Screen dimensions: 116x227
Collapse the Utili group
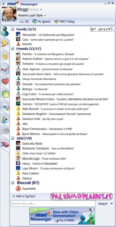(12, 138)
